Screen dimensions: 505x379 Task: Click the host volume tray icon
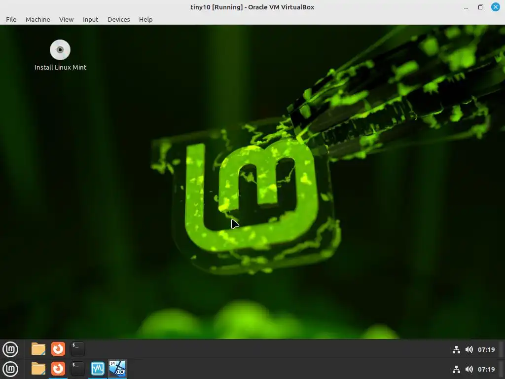469,369
